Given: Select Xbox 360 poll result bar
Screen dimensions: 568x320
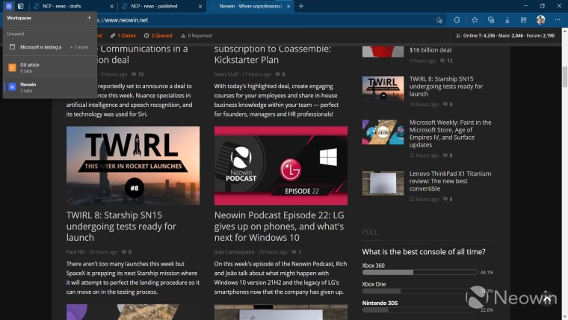Looking at the screenshot, I should (x=420, y=272).
